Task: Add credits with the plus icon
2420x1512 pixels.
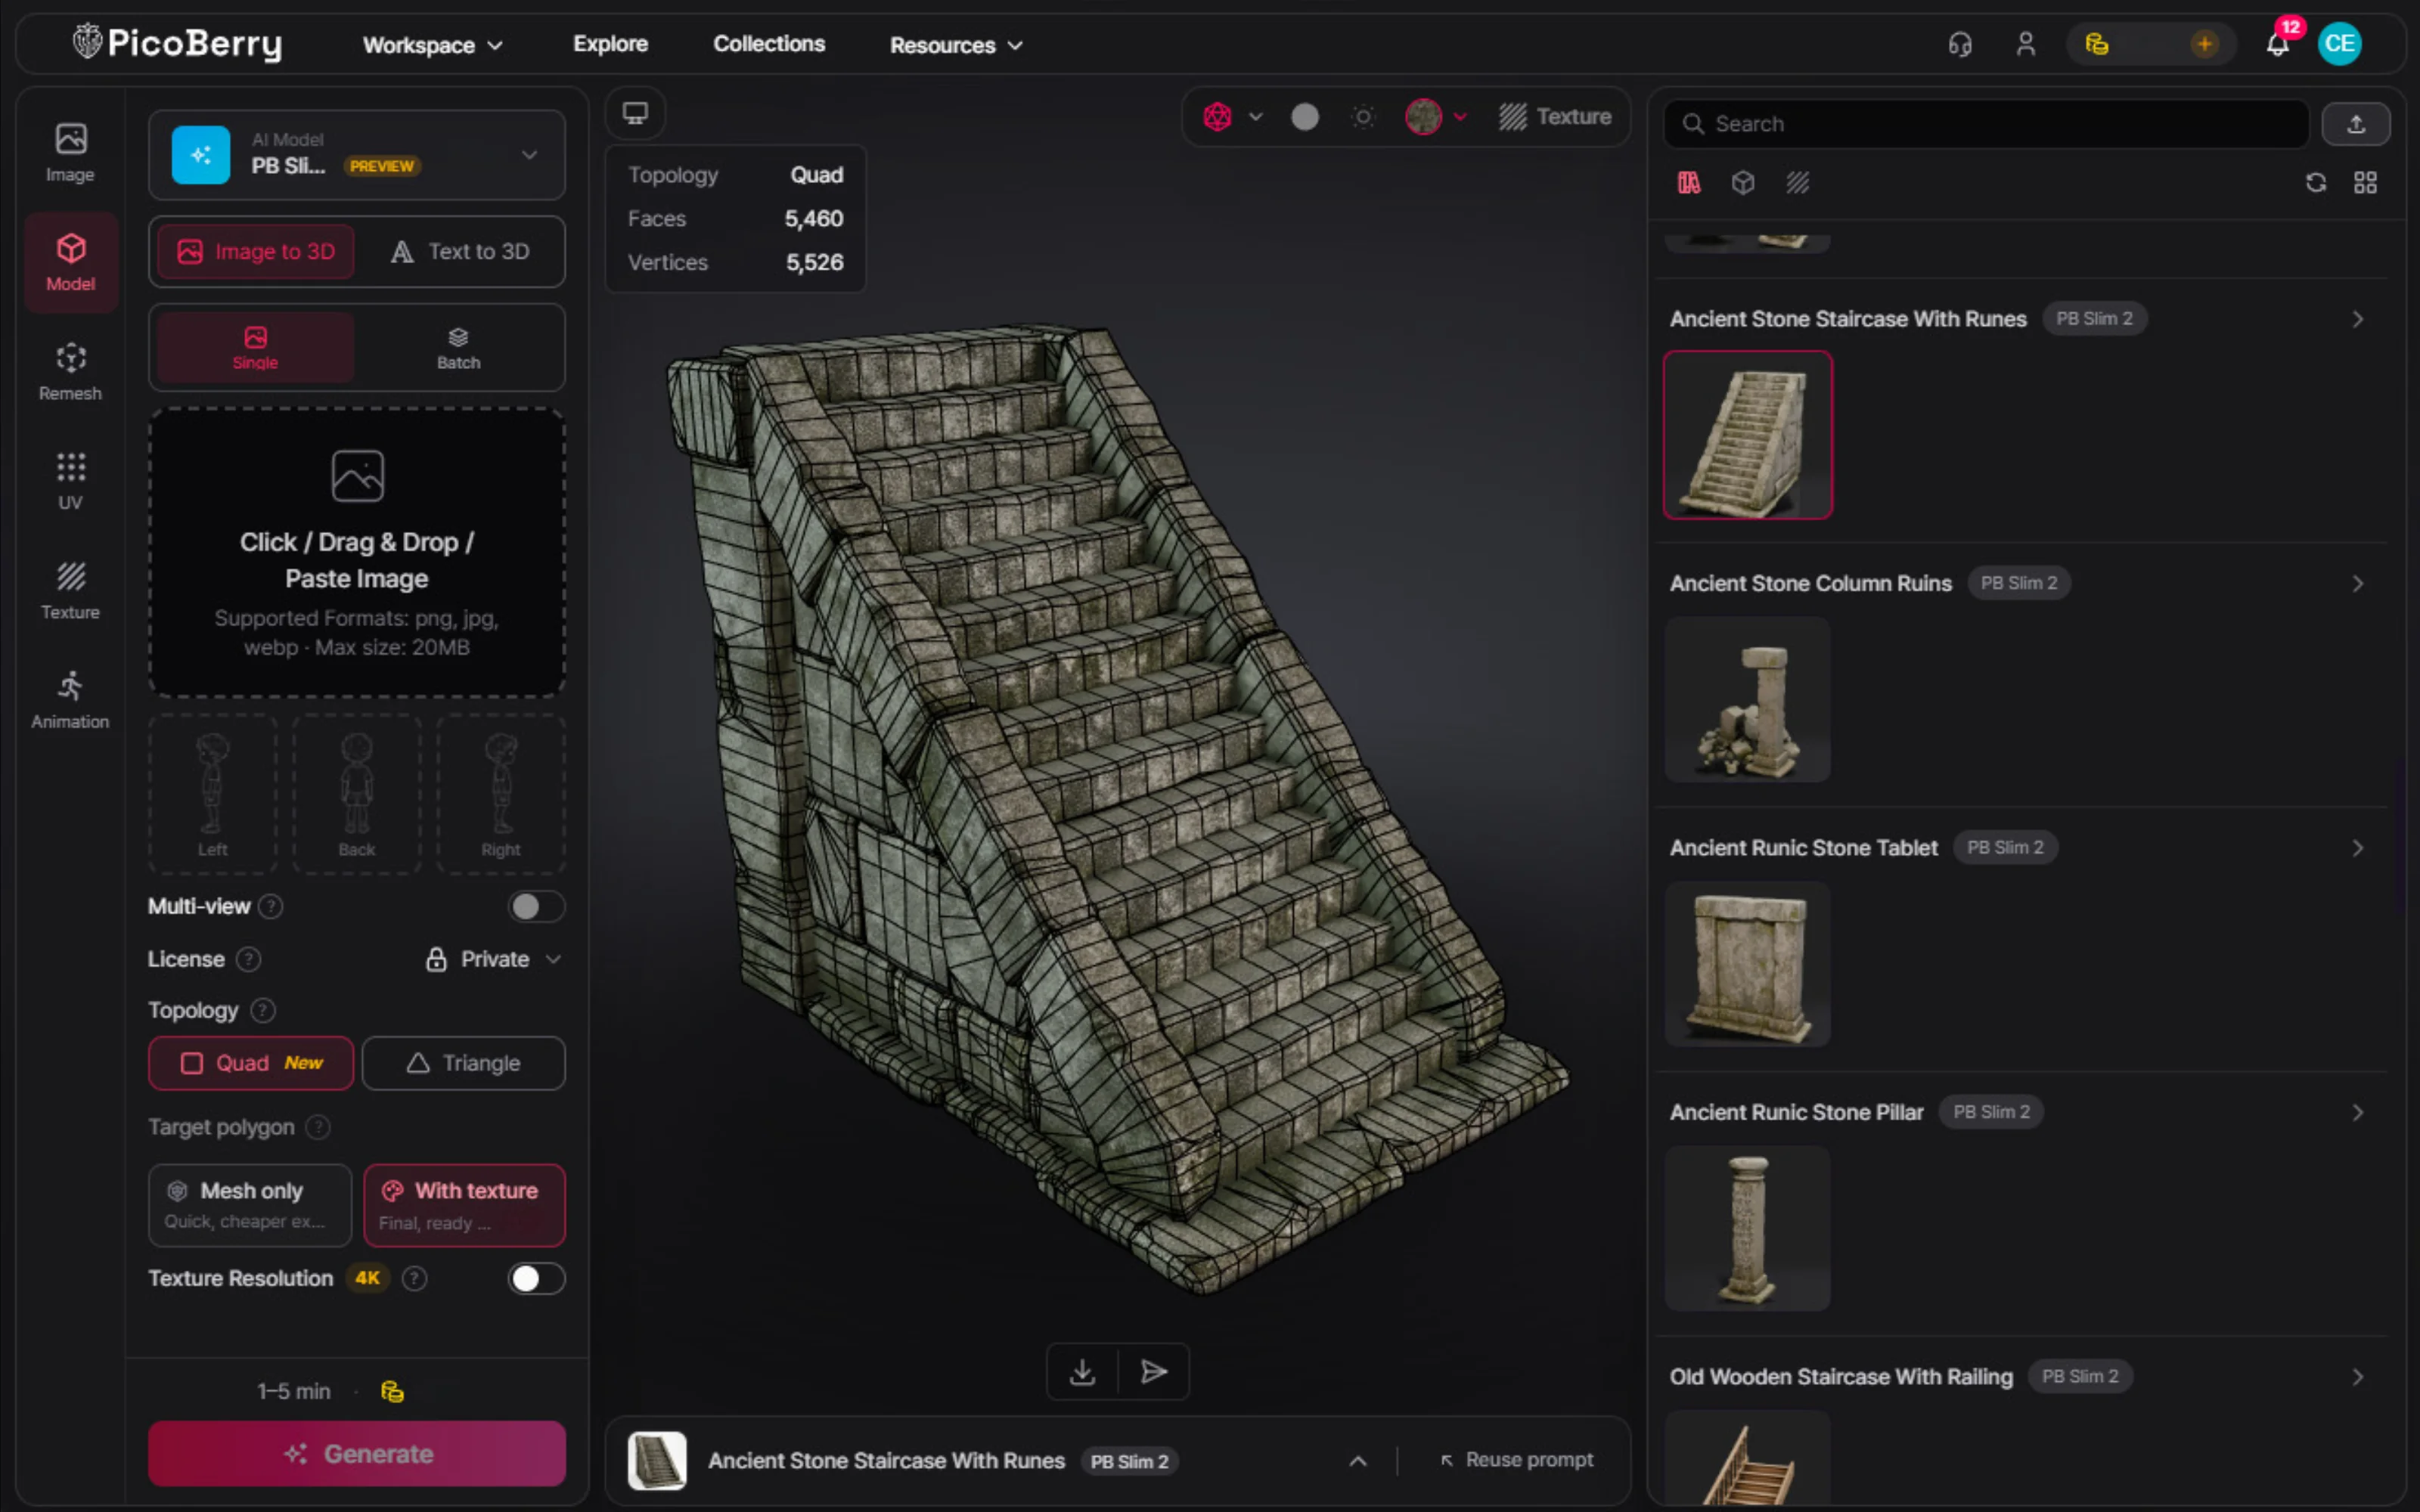Action: coord(2204,44)
